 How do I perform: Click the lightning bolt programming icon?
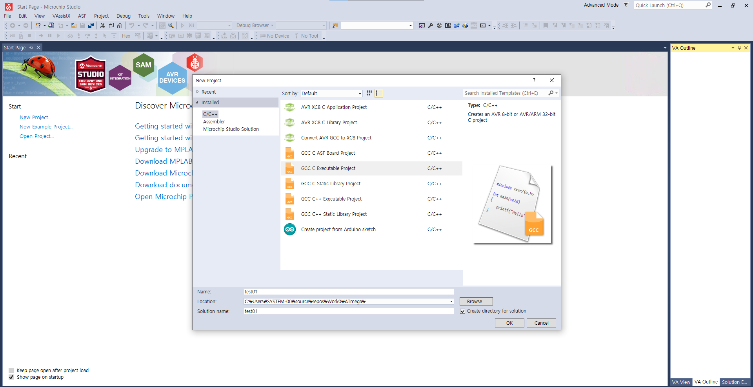[465, 25]
